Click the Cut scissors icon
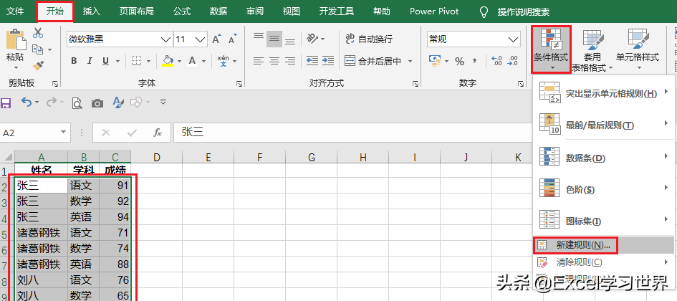 click(x=38, y=33)
